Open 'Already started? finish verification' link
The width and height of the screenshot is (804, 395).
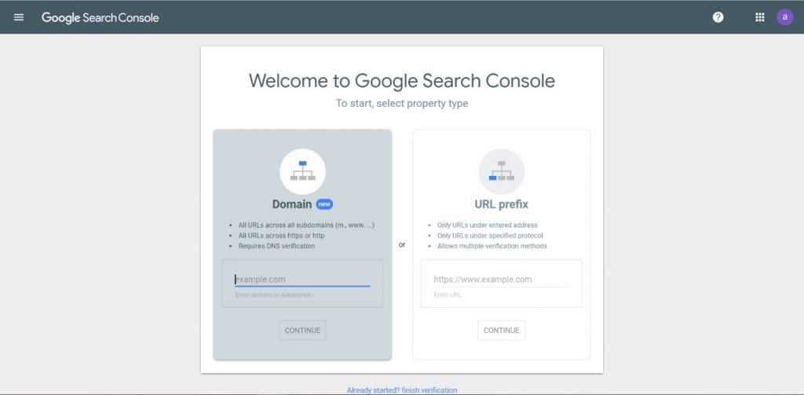click(x=402, y=390)
